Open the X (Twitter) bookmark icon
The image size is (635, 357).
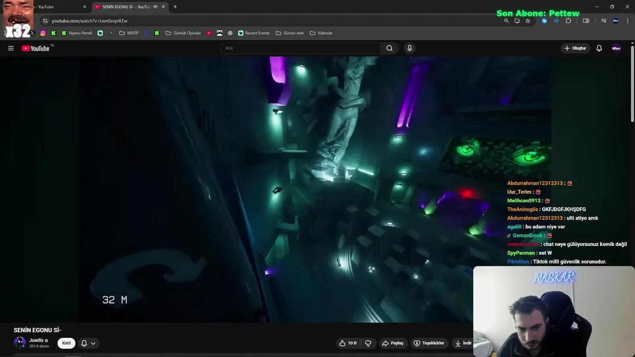[33, 33]
